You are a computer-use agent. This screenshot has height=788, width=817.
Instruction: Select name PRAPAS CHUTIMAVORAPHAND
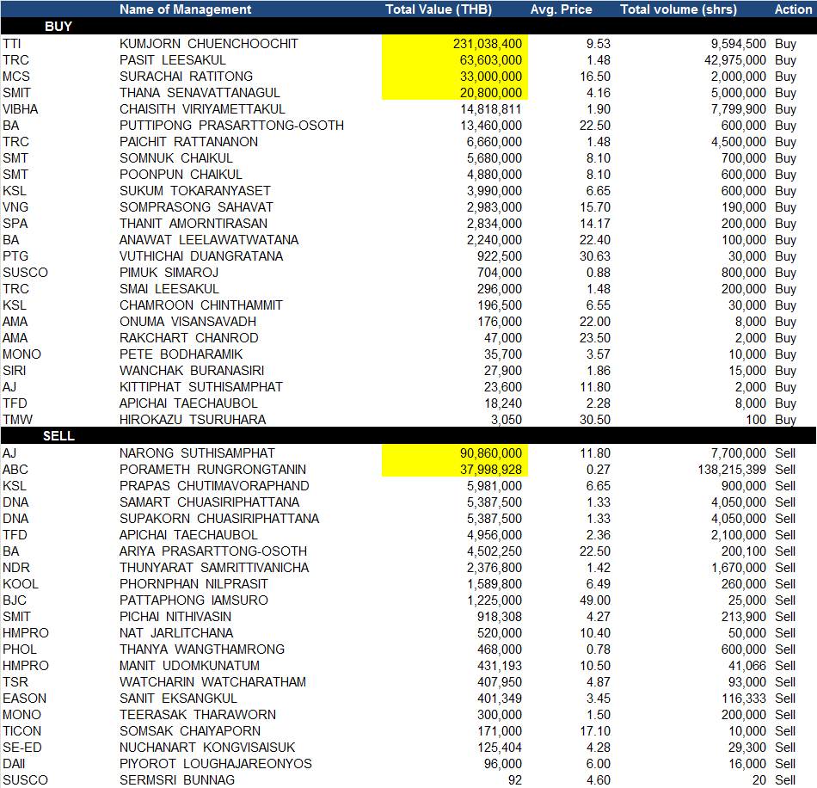click(x=214, y=486)
